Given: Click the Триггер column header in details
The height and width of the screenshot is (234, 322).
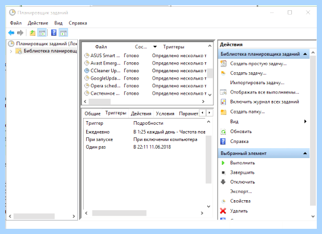Looking at the screenshot, I should point(95,123).
